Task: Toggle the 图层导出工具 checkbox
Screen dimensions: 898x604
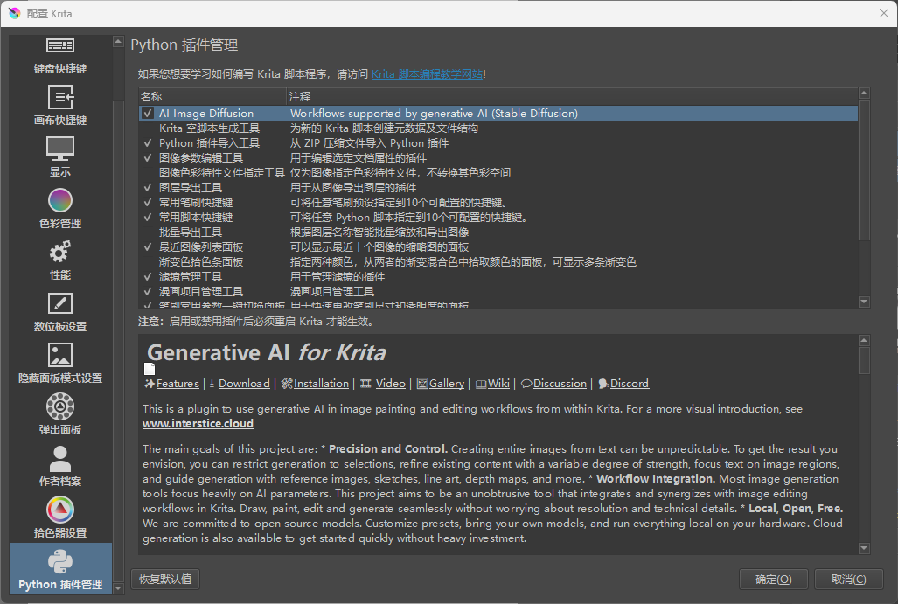Action: pyautogui.click(x=148, y=188)
